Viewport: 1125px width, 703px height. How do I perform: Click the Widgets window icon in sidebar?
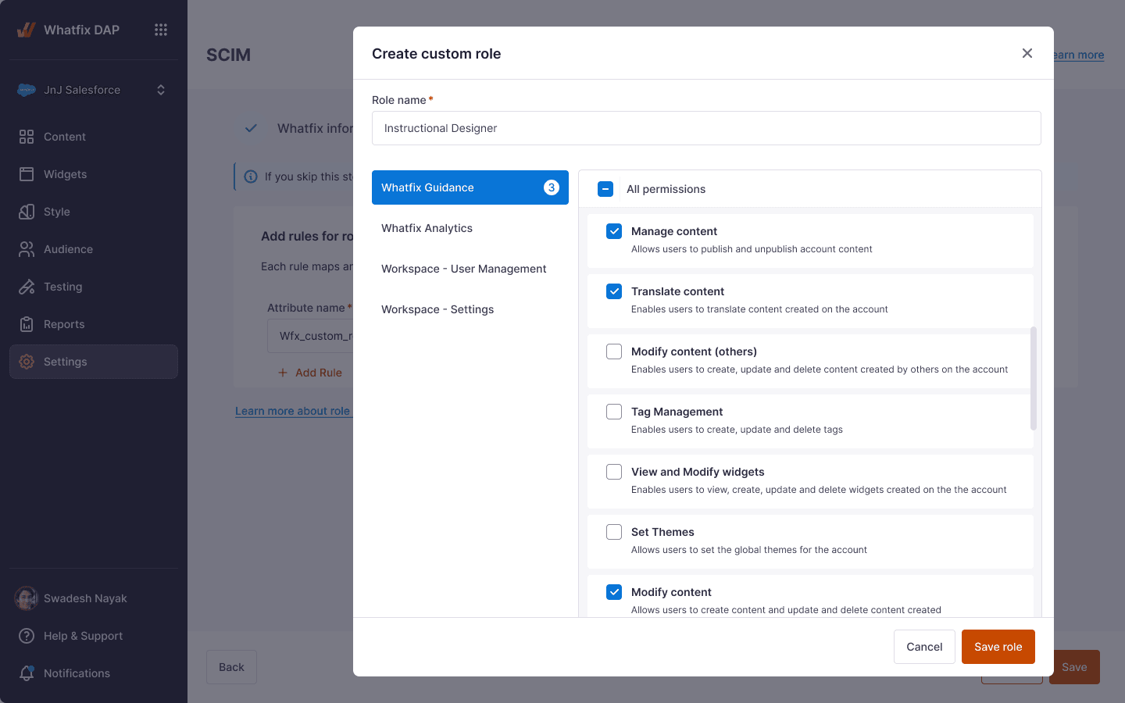27,174
